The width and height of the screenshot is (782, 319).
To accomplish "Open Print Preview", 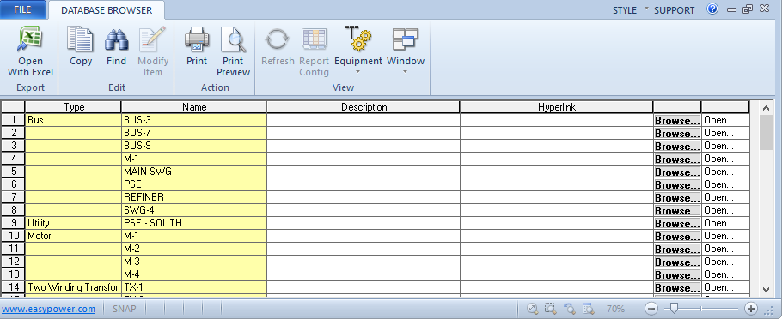I will 233,51.
